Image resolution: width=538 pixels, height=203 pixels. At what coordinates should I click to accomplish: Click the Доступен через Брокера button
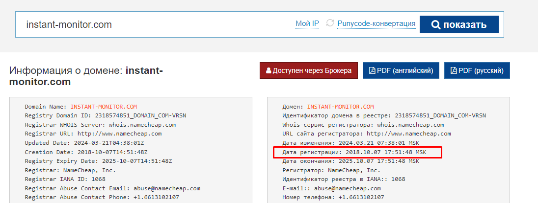point(308,71)
